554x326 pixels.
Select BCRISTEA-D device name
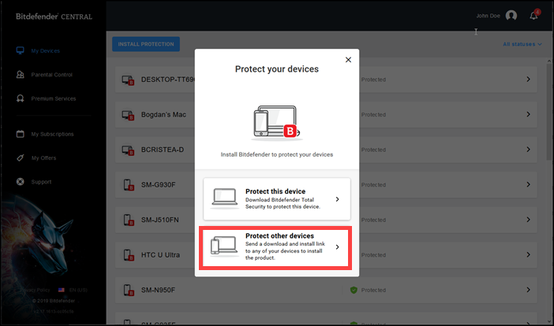click(x=163, y=150)
